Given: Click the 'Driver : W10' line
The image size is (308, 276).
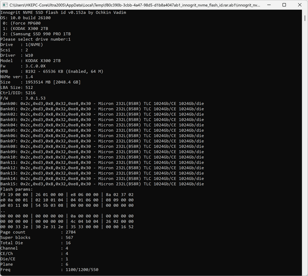Looking at the screenshot, I should point(17,55).
